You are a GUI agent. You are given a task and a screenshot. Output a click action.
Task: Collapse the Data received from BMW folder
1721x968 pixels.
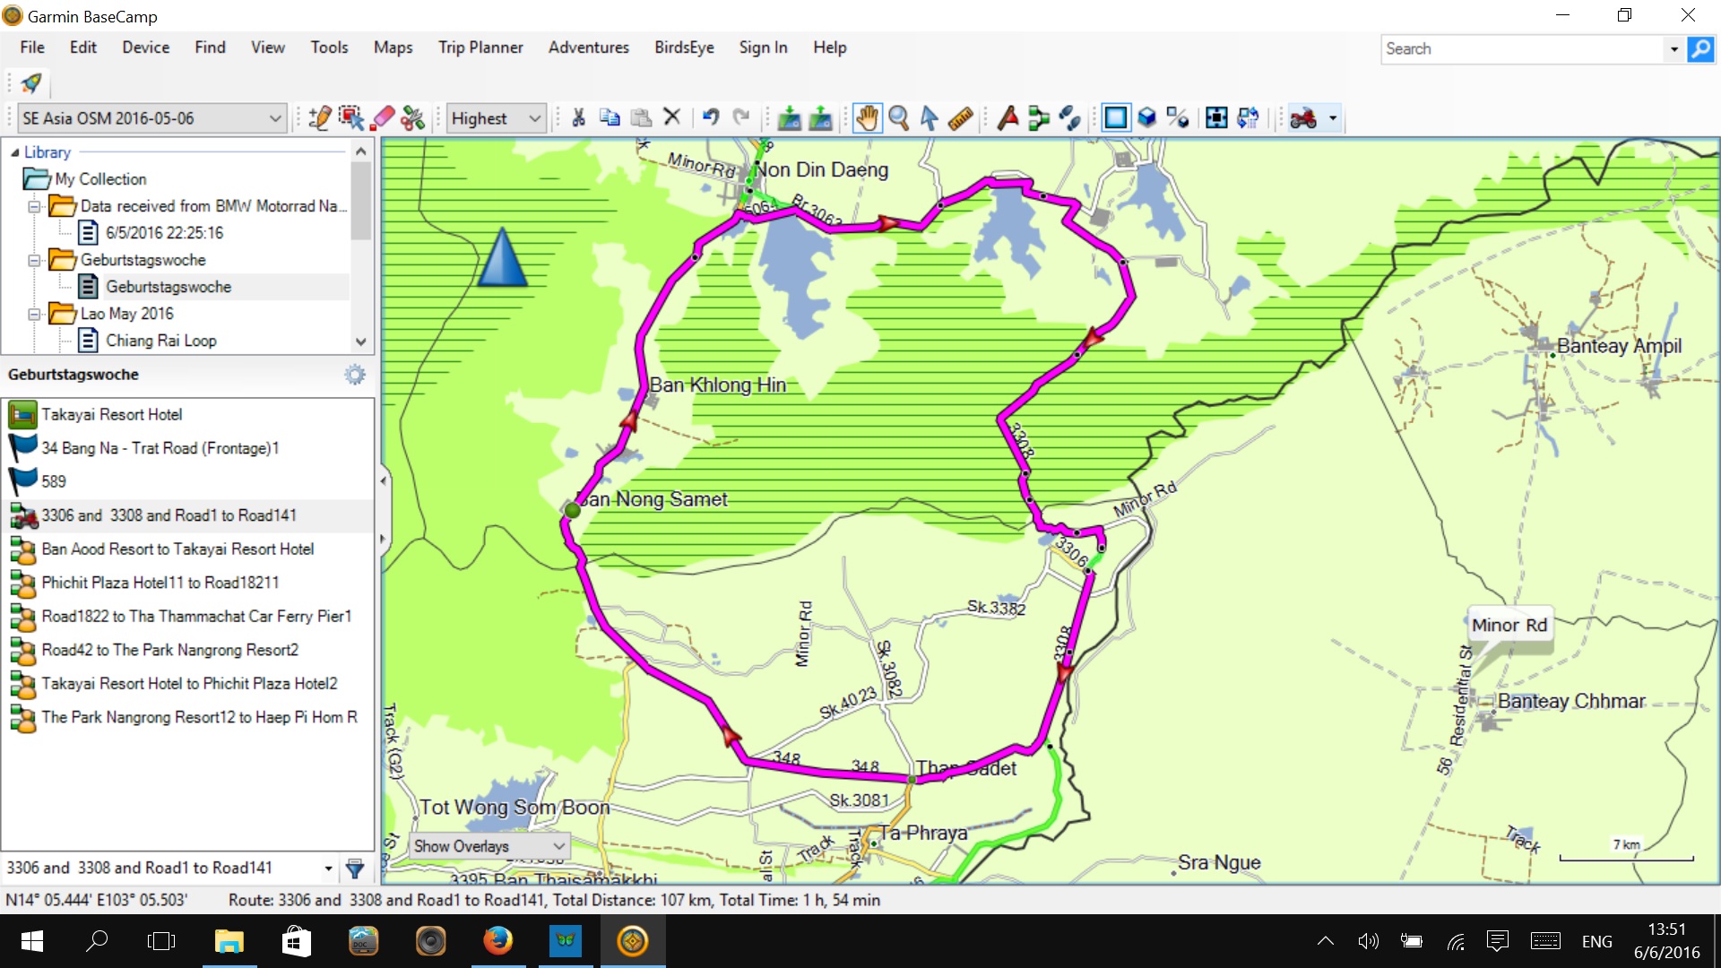point(34,206)
